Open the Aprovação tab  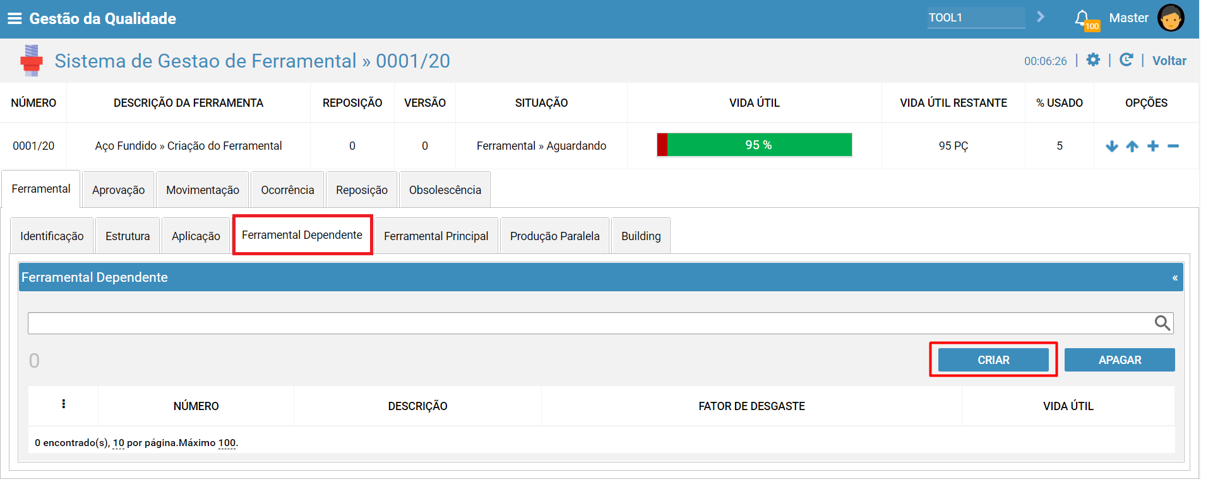(x=118, y=190)
